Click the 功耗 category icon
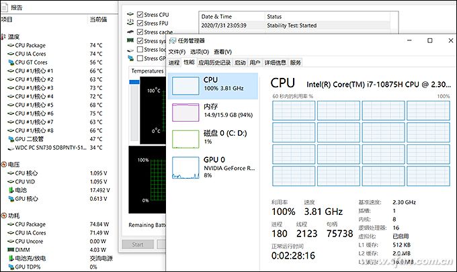Viewport: 457px width, 272px height. [x=4, y=216]
